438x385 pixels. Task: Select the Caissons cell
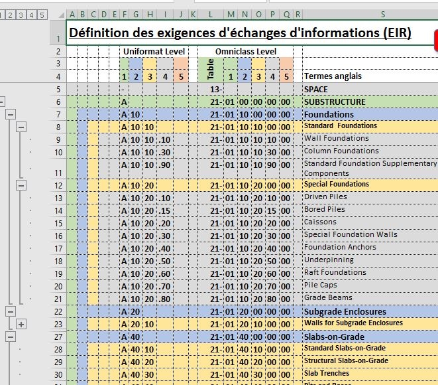[x=370, y=223]
